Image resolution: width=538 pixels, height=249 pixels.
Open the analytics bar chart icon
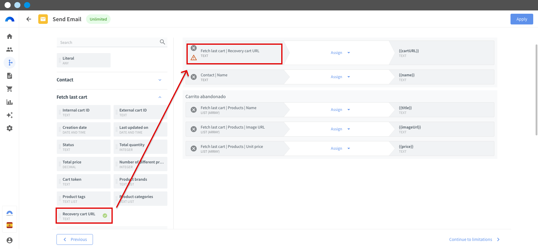coord(10,102)
